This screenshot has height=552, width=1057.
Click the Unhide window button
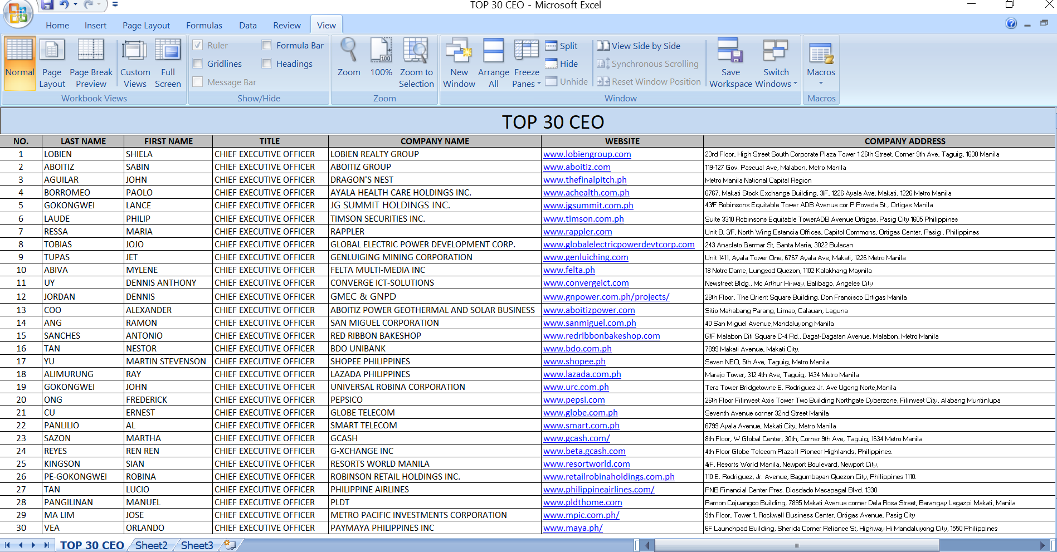[566, 81]
